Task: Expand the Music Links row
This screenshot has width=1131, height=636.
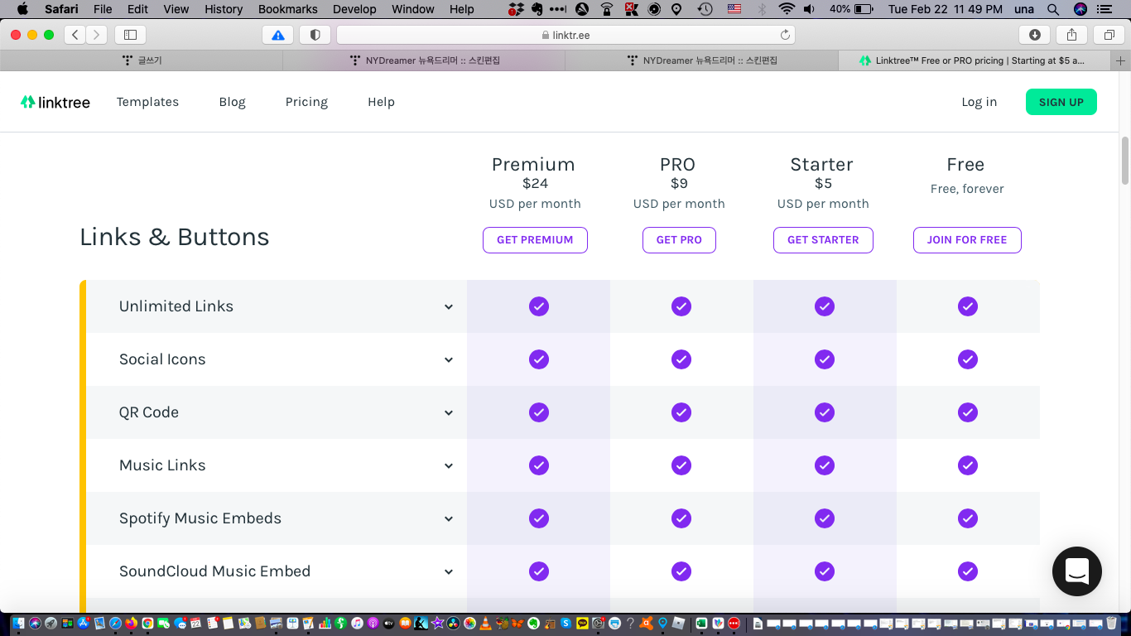Action: point(448,465)
